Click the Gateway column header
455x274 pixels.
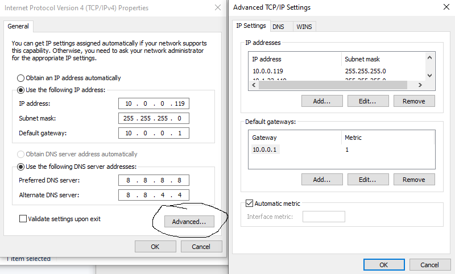click(x=295, y=138)
